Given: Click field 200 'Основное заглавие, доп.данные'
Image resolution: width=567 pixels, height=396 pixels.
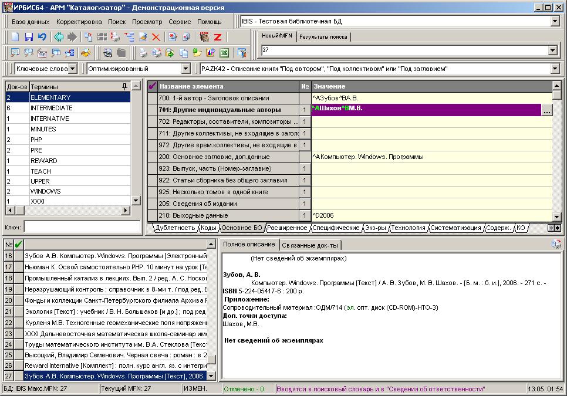Looking at the screenshot, I should pyautogui.click(x=229, y=157).
